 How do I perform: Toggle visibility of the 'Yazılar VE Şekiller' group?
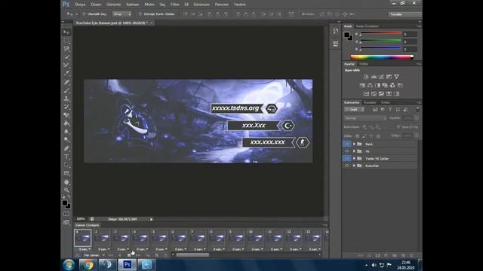click(346, 158)
